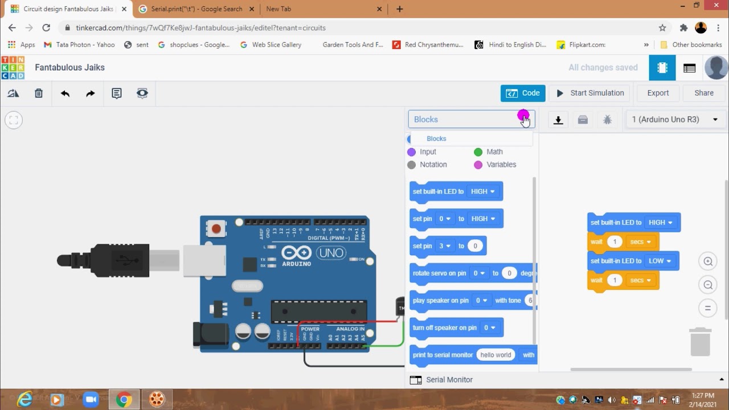This screenshot has height=410, width=729.
Task: Open HIGH dropdown in palette set pin block
Action: coord(483,219)
